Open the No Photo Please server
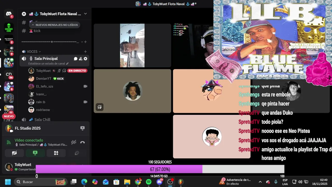The image size is (332, 187). point(9,39)
